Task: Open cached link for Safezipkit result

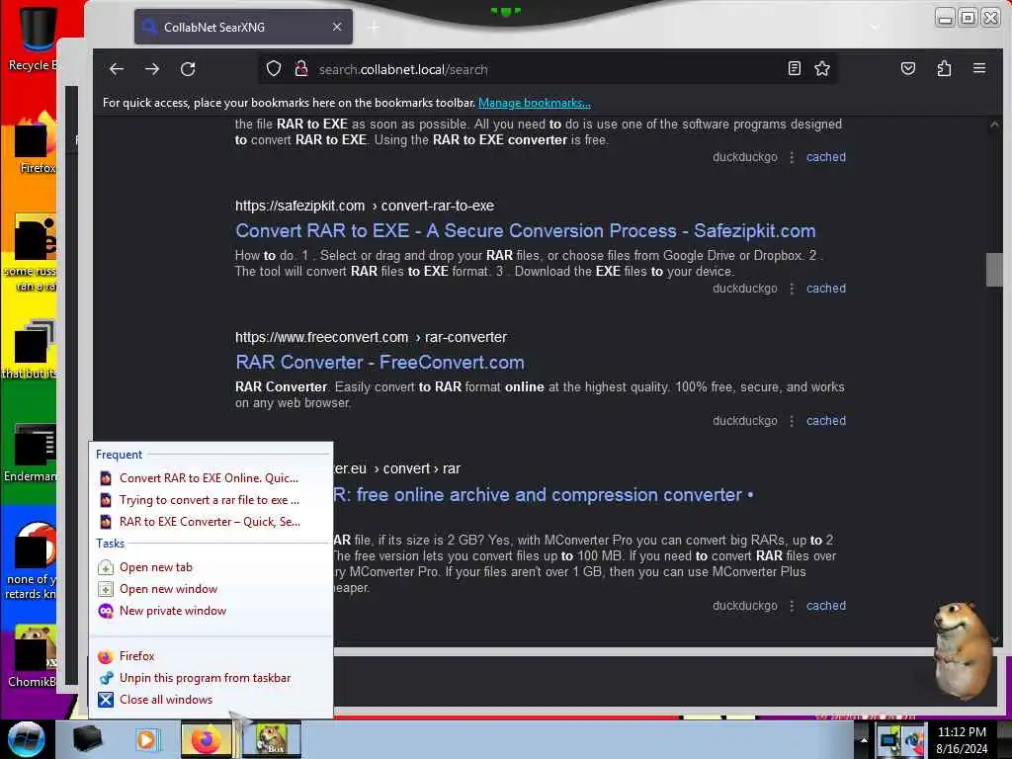Action: tap(826, 289)
